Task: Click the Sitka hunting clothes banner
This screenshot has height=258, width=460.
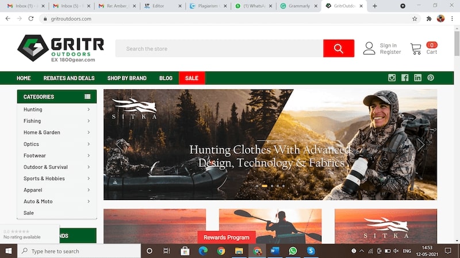Action: click(270, 145)
